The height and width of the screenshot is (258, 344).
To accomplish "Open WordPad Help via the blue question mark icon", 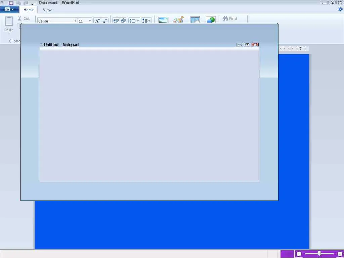I will [340, 9].
